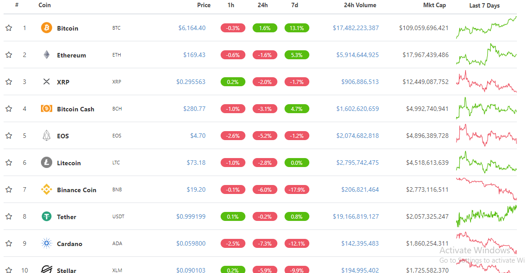Sort table by # rank column

[x=17, y=5]
